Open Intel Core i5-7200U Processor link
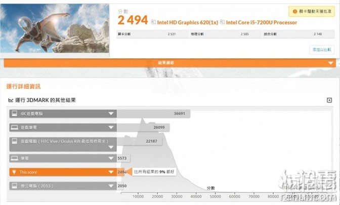Viewport: 340px width, 205px height. pos(262,22)
